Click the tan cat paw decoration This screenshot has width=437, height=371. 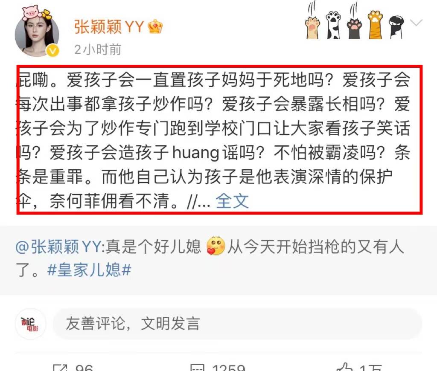[x=313, y=27]
